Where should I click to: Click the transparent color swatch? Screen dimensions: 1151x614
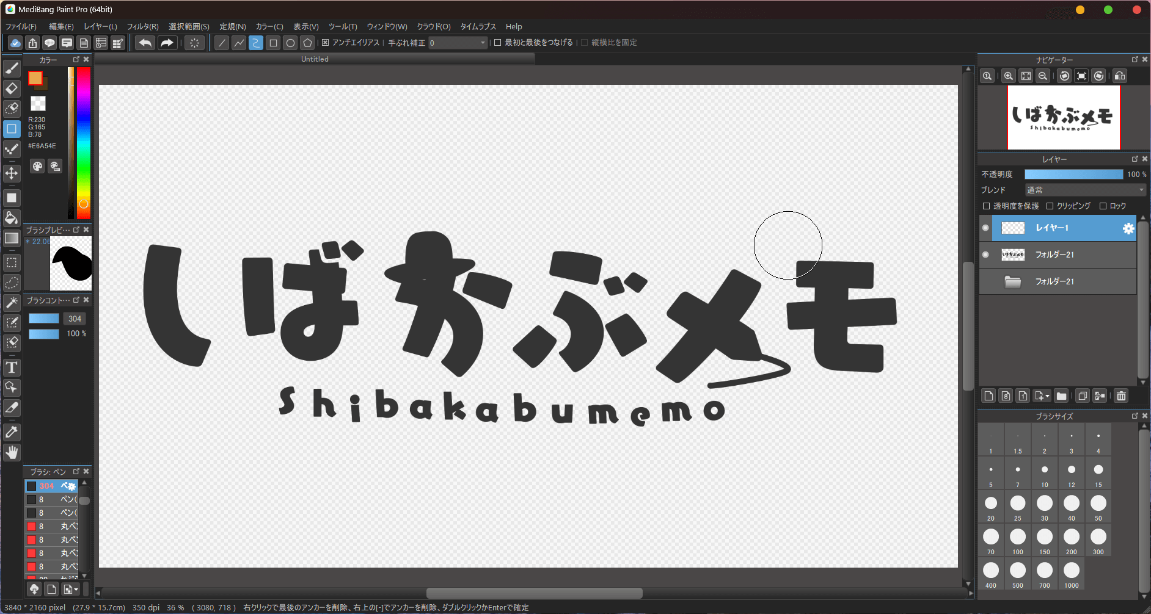click(38, 103)
